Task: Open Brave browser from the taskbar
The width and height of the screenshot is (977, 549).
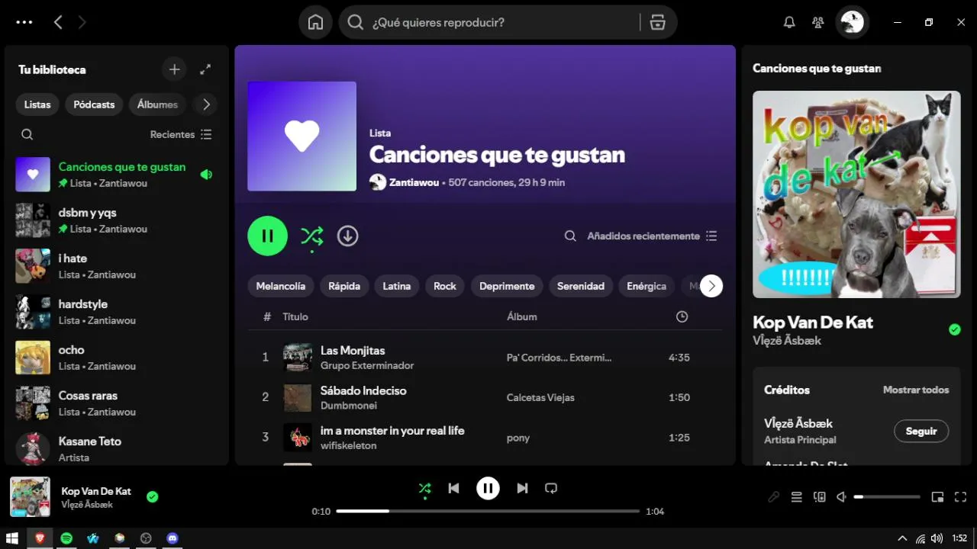Action: 40,538
